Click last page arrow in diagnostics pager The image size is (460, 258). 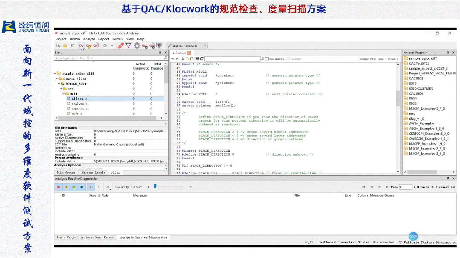point(387,187)
